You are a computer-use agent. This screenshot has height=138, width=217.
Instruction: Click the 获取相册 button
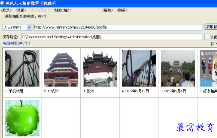(211, 27)
